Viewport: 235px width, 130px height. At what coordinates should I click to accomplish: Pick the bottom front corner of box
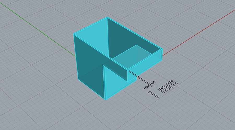[105, 99]
